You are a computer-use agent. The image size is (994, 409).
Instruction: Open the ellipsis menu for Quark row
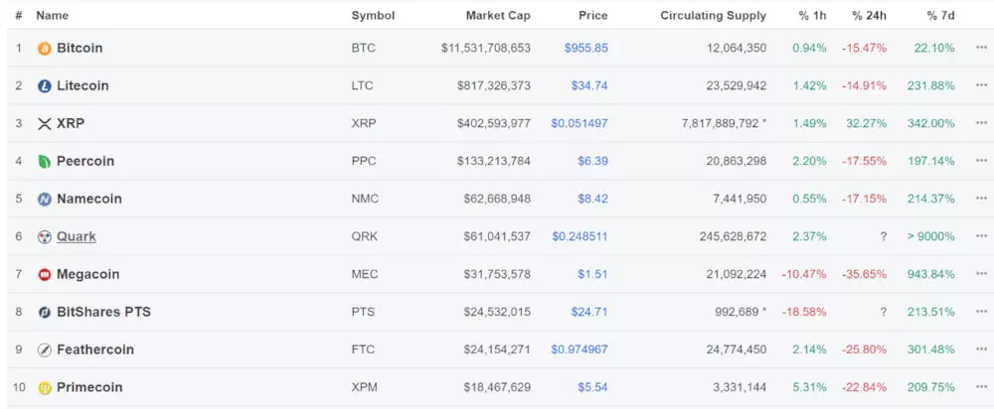tap(981, 236)
